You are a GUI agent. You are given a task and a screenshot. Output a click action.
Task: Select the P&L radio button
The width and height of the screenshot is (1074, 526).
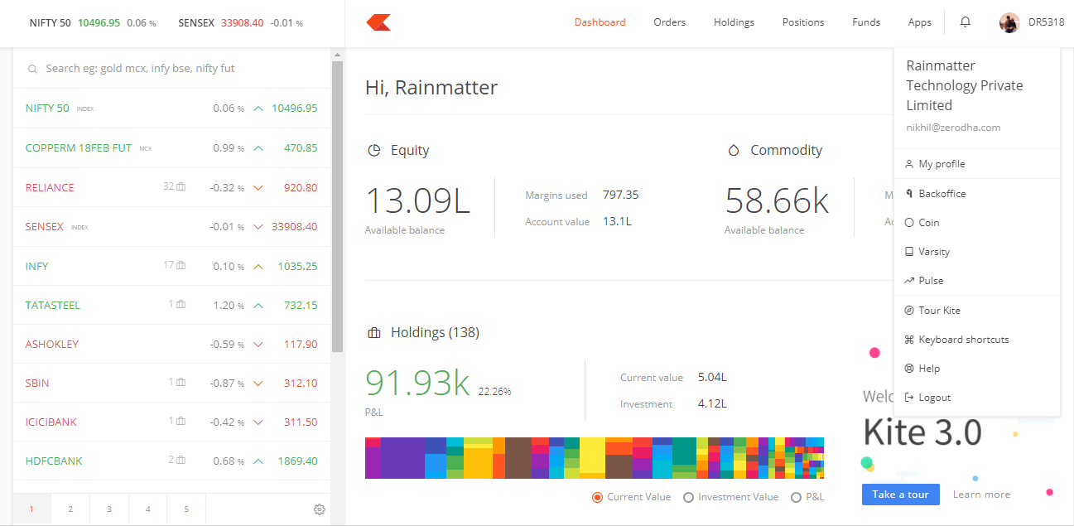pos(796,497)
